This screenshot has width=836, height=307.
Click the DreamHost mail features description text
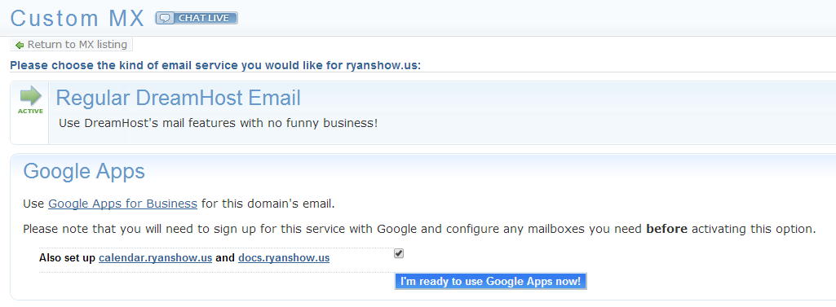218,123
